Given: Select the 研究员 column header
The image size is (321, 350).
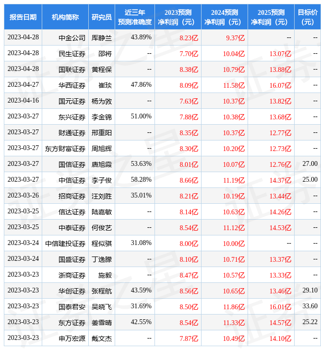Looking at the screenshot, I should point(102,17).
